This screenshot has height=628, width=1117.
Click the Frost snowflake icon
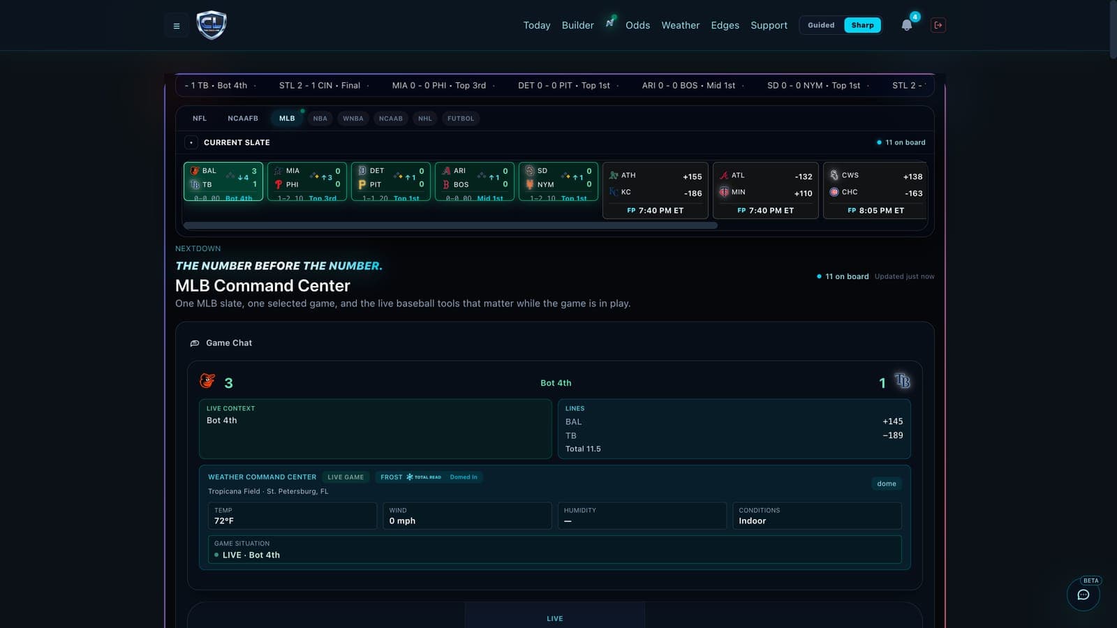click(x=410, y=477)
